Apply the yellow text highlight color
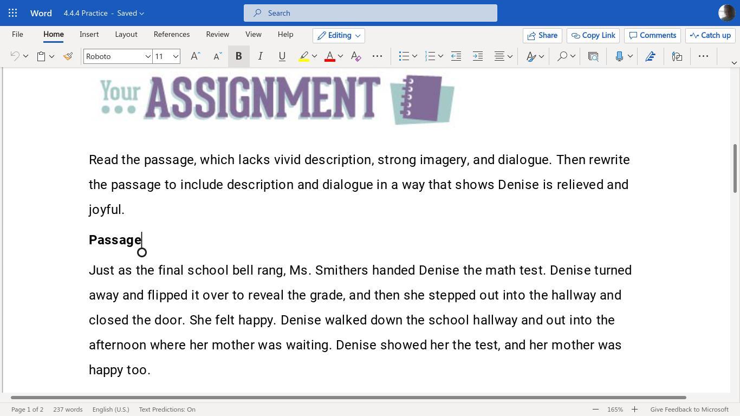This screenshot has width=740, height=416. pyautogui.click(x=304, y=56)
